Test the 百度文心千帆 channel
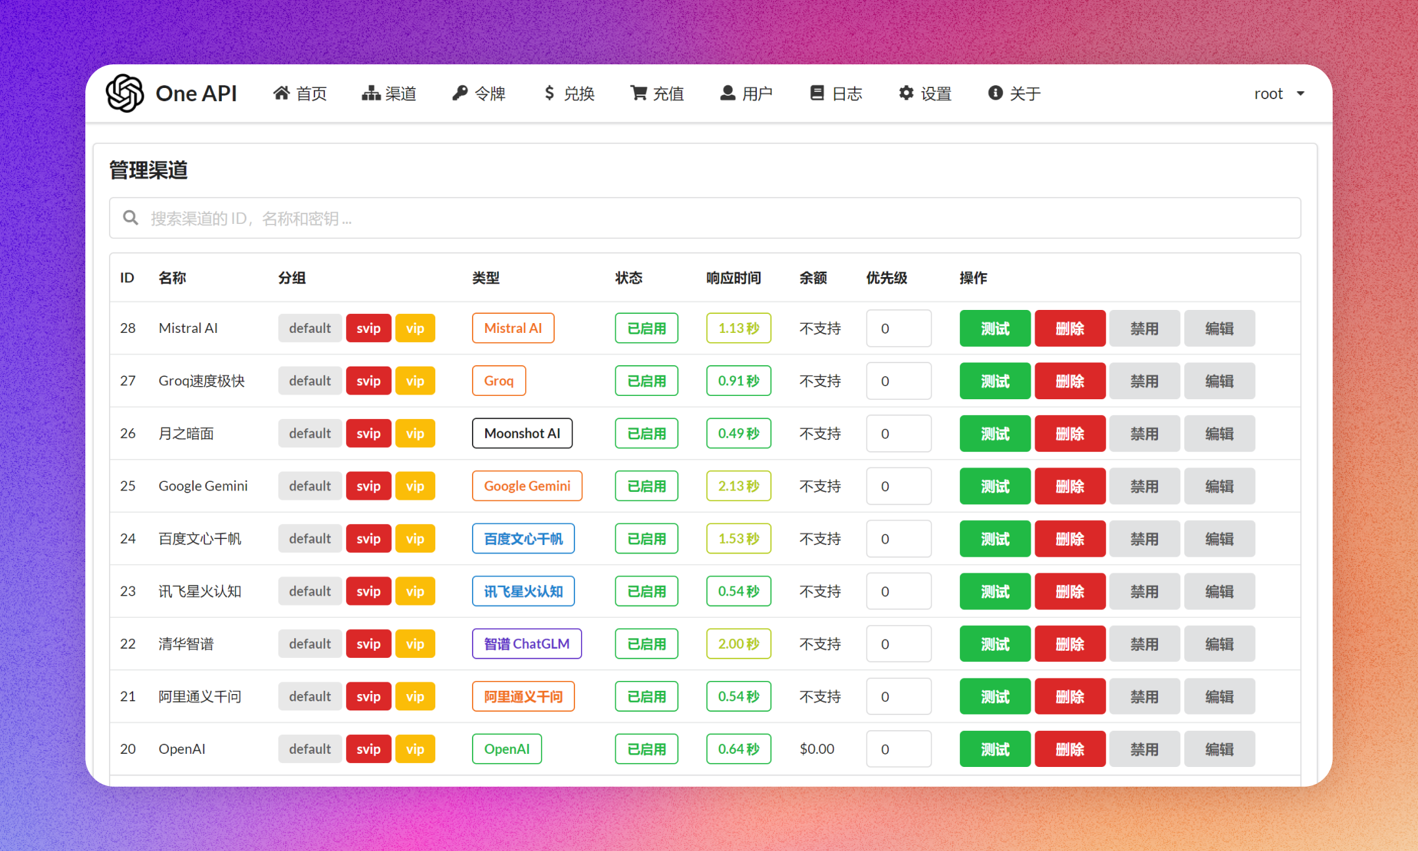The image size is (1418, 851). click(x=995, y=538)
